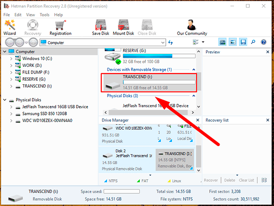
Task: Select TRANSCEND (I:) drive in device list
Action: click(x=149, y=83)
